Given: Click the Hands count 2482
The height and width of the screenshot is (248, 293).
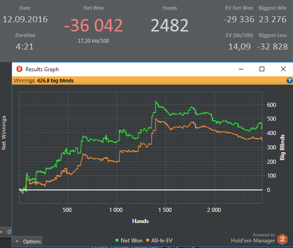Looking at the screenshot, I should [x=170, y=25].
